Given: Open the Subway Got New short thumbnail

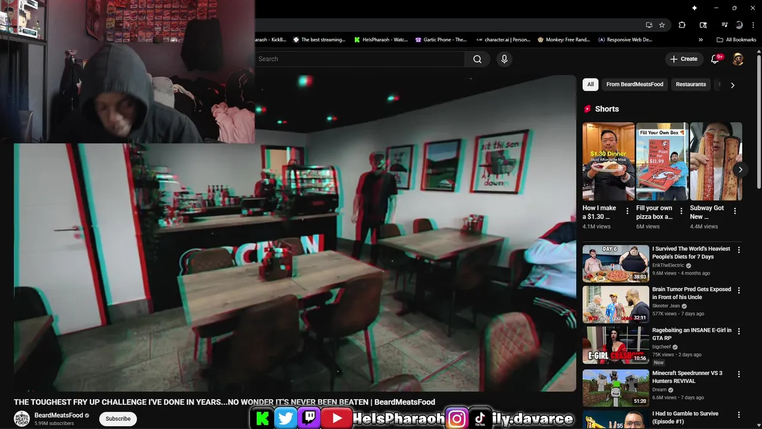Looking at the screenshot, I should (716, 161).
